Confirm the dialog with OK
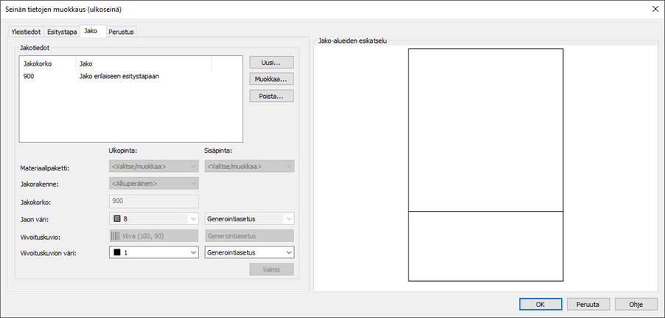The height and width of the screenshot is (318, 665). (x=540, y=303)
